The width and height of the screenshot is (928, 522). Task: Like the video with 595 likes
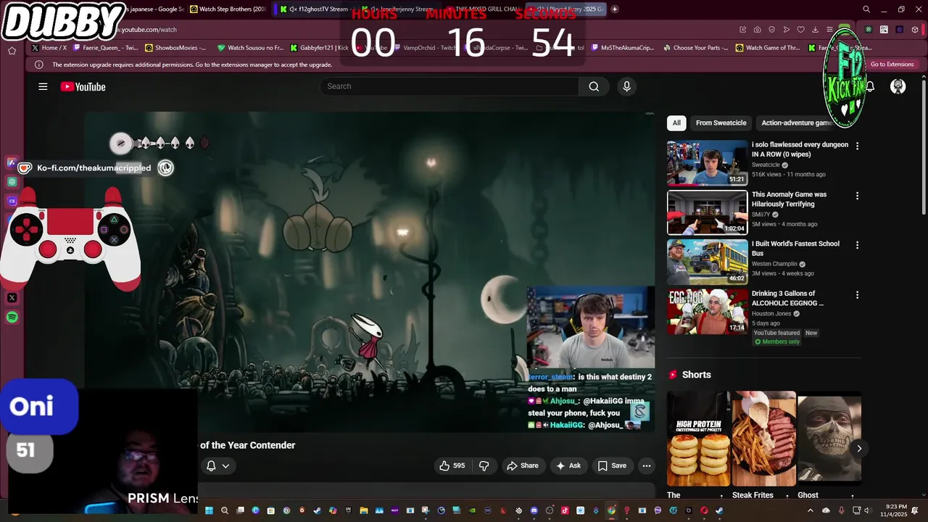click(x=452, y=465)
